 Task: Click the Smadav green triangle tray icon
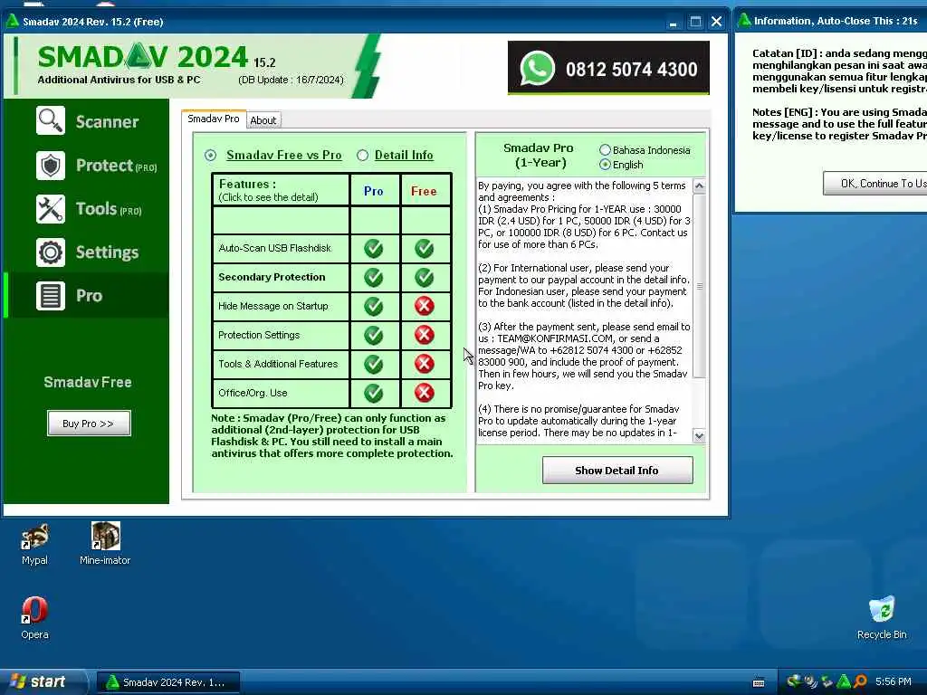(844, 681)
